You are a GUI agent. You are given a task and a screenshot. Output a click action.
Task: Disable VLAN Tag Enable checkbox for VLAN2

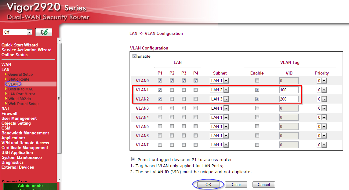[257, 99]
